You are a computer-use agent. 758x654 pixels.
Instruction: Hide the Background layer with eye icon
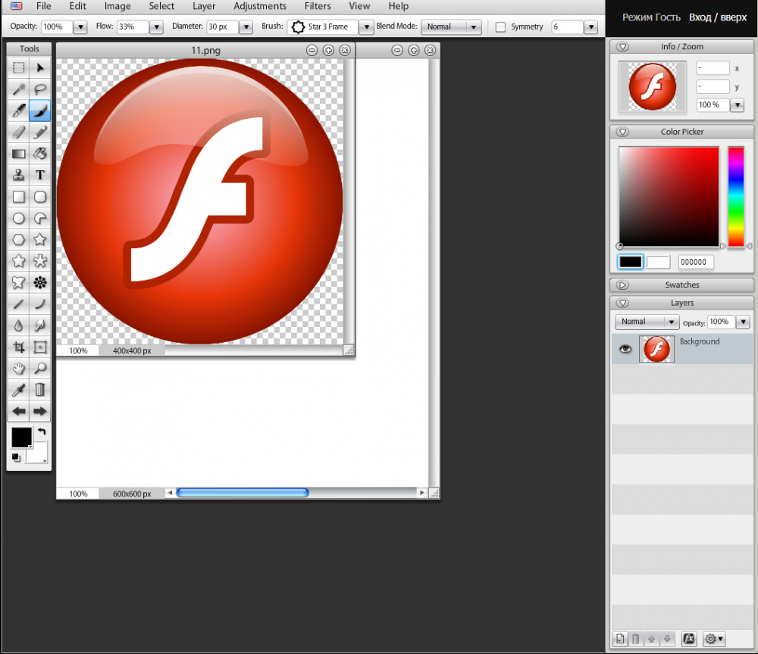625,349
